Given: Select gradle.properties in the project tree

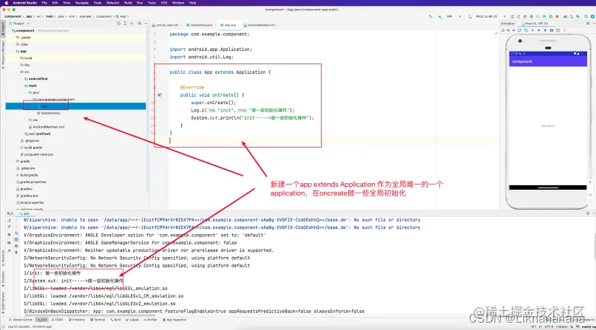Looking at the screenshot, I should point(32,182).
